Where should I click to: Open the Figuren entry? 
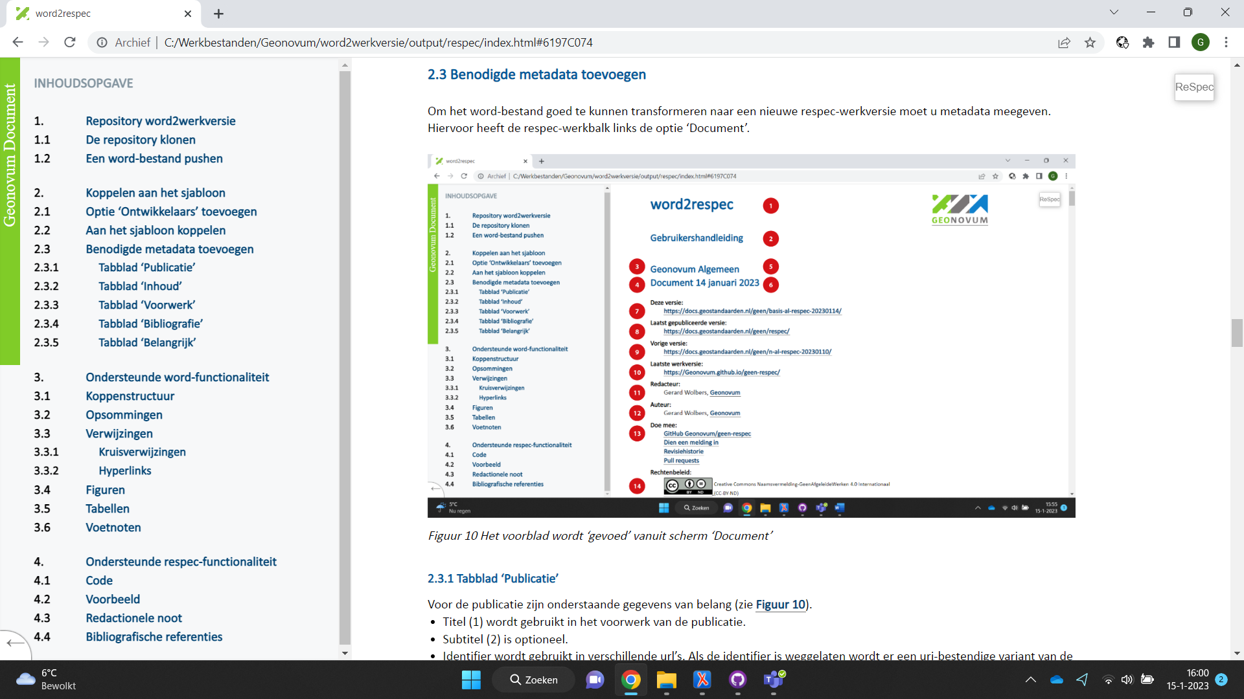click(x=105, y=490)
